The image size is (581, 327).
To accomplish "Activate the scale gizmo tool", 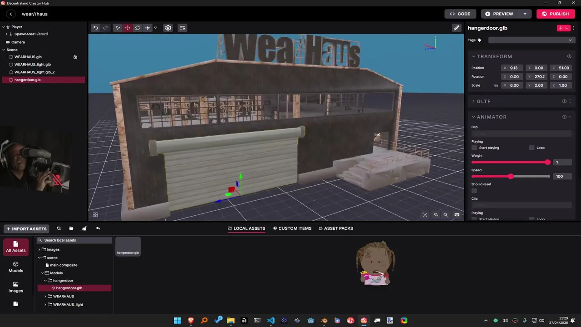I will [x=148, y=28].
